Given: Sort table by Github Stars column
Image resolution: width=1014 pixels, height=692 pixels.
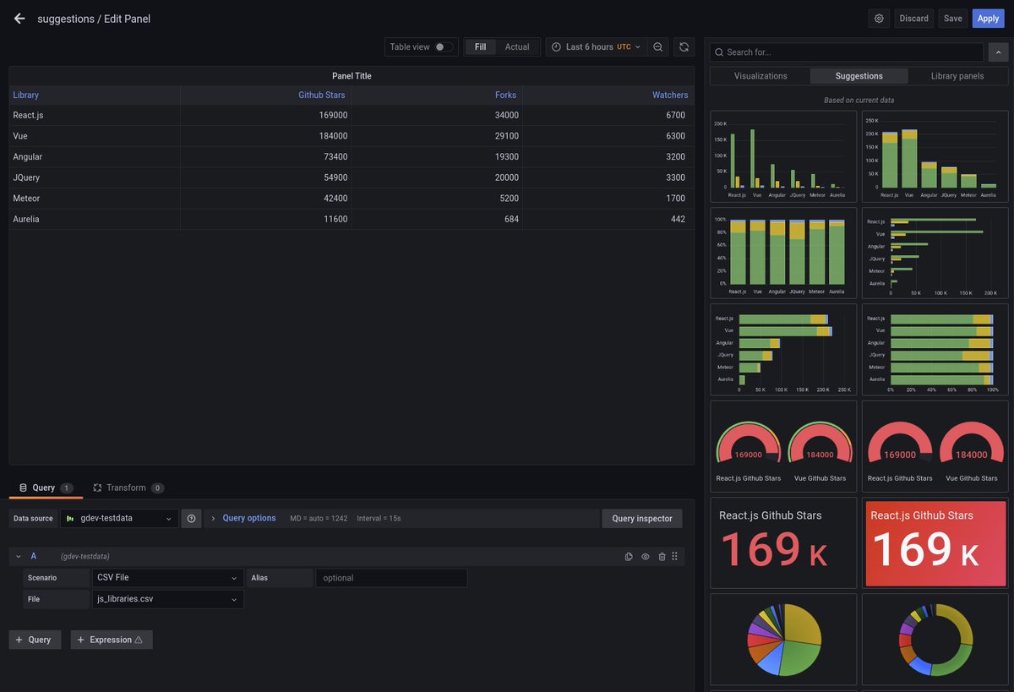Looking at the screenshot, I should coord(322,95).
